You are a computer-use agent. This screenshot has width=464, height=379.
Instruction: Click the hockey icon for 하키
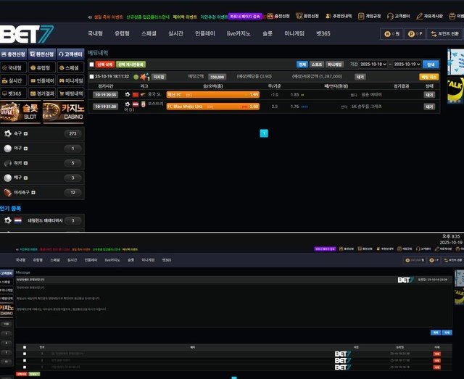pos(8,163)
